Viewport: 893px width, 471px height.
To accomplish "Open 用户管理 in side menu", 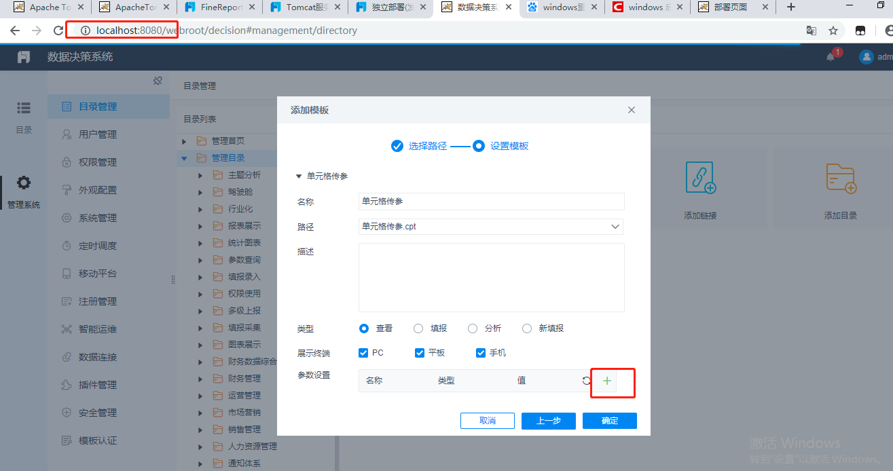I will click(98, 134).
